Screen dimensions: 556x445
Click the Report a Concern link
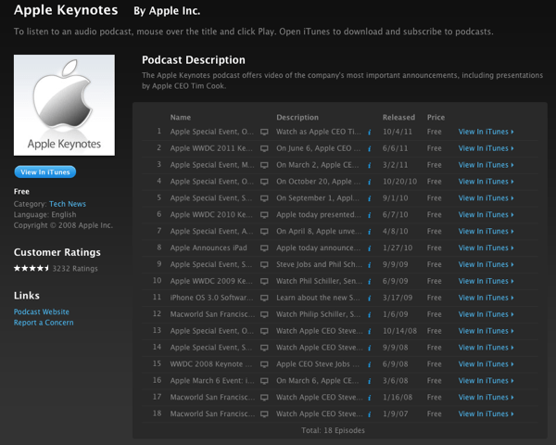pos(44,323)
